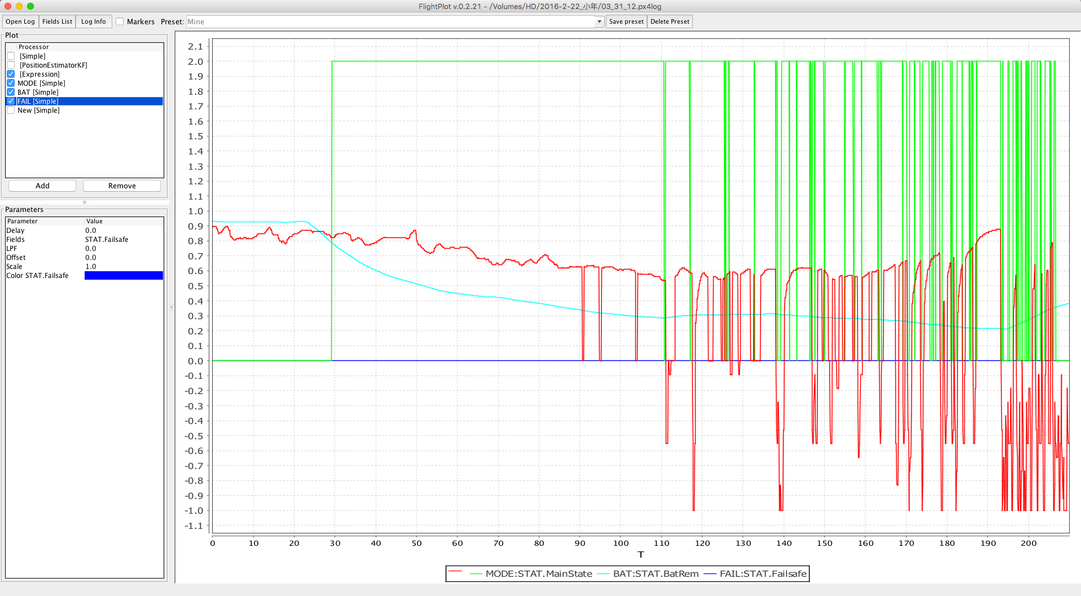The width and height of the screenshot is (1081, 596).
Task: Click the macOS green fullscreen window button
Action: coord(30,6)
